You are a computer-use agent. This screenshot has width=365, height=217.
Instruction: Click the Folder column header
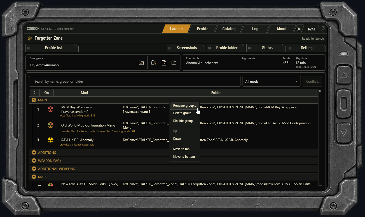click(x=216, y=93)
